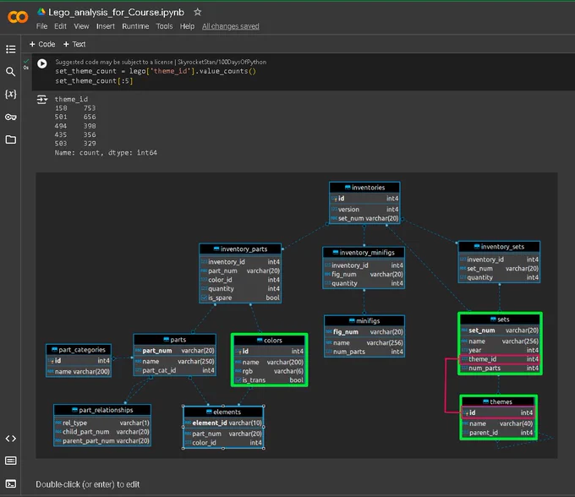
Task: Click the output row 501 656
Action: 75,117
